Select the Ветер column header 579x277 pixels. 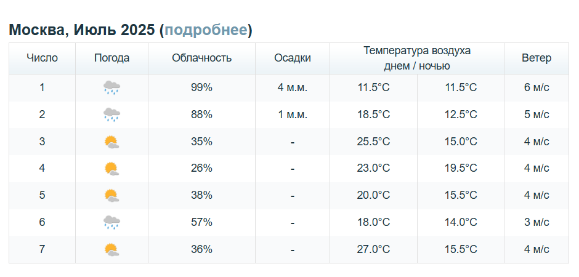tap(536, 58)
